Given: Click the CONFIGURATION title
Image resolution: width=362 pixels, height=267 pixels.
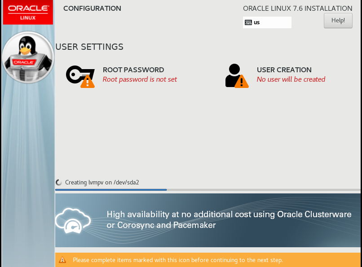Looking at the screenshot, I should click(x=92, y=9).
